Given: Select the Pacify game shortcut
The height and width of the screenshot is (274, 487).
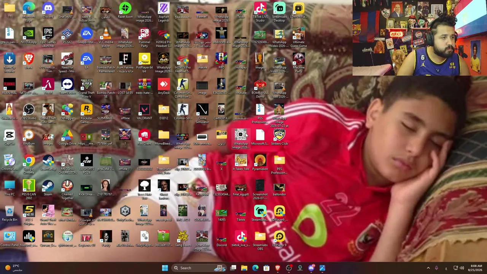Looking at the screenshot, I should (106, 239).
